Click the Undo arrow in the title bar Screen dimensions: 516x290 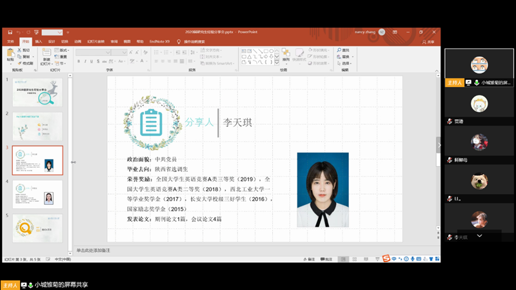19,32
